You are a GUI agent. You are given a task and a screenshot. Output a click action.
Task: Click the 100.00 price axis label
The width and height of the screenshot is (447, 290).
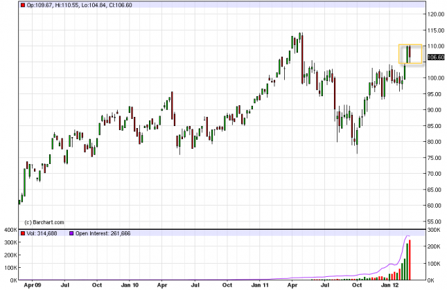436,78
